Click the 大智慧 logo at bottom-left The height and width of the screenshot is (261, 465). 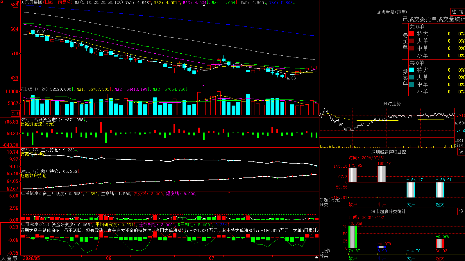click(x=9, y=258)
